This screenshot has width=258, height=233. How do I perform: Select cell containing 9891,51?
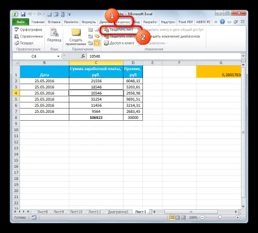coord(133,99)
